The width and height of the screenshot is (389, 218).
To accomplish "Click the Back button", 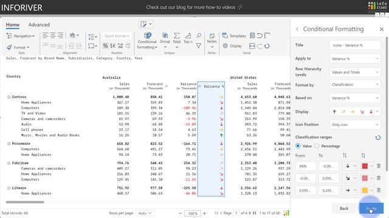I will tap(344, 208).
